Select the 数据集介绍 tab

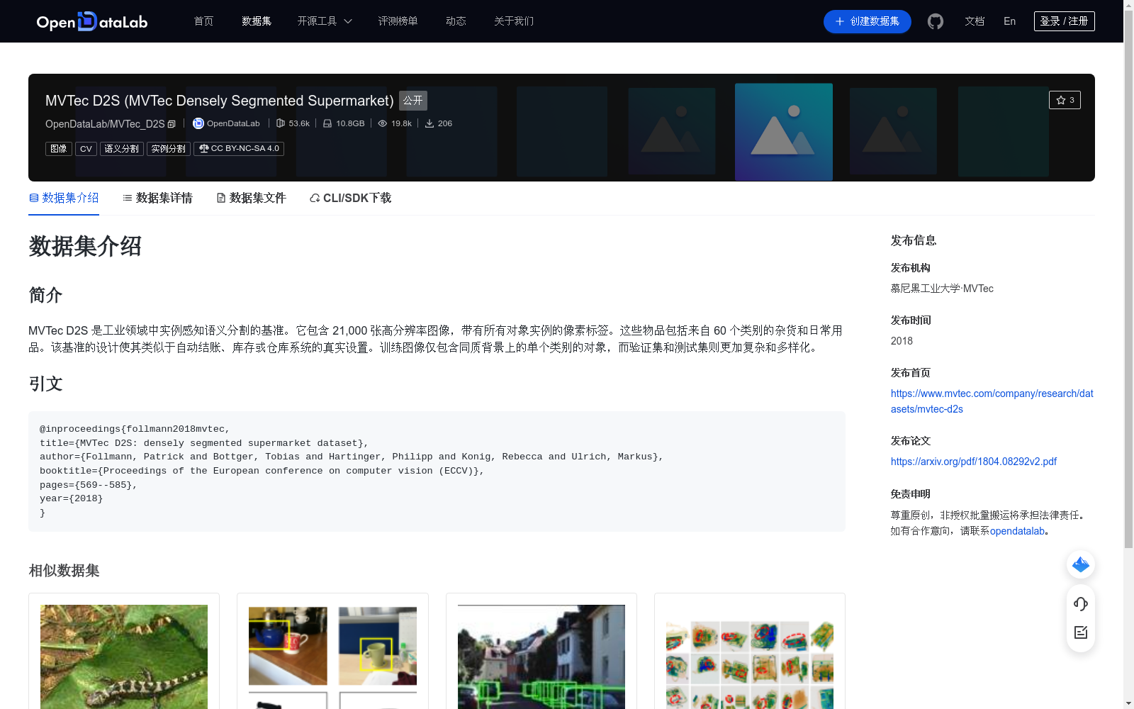64,198
